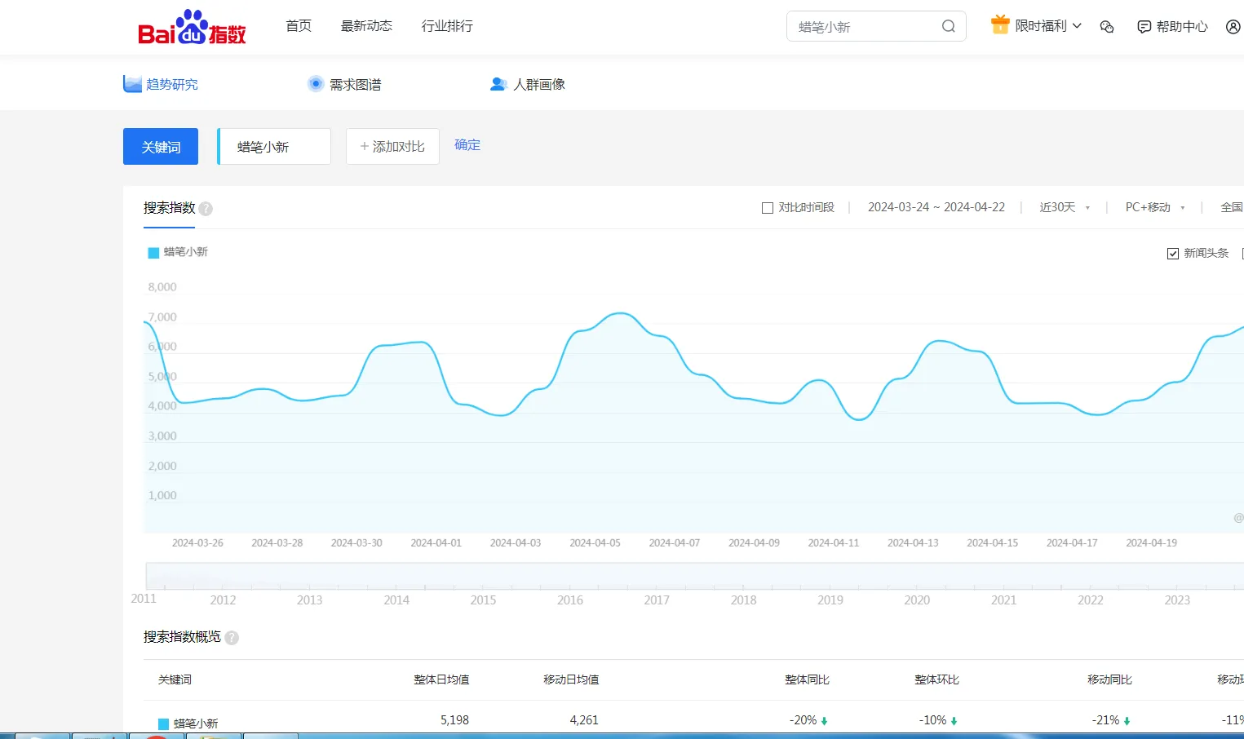Click green down arrow next to -20%
This screenshot has height=739, width=1244.
(825, 721)
